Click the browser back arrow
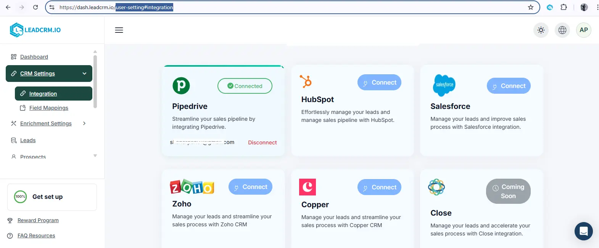 (x=8, y=7)
